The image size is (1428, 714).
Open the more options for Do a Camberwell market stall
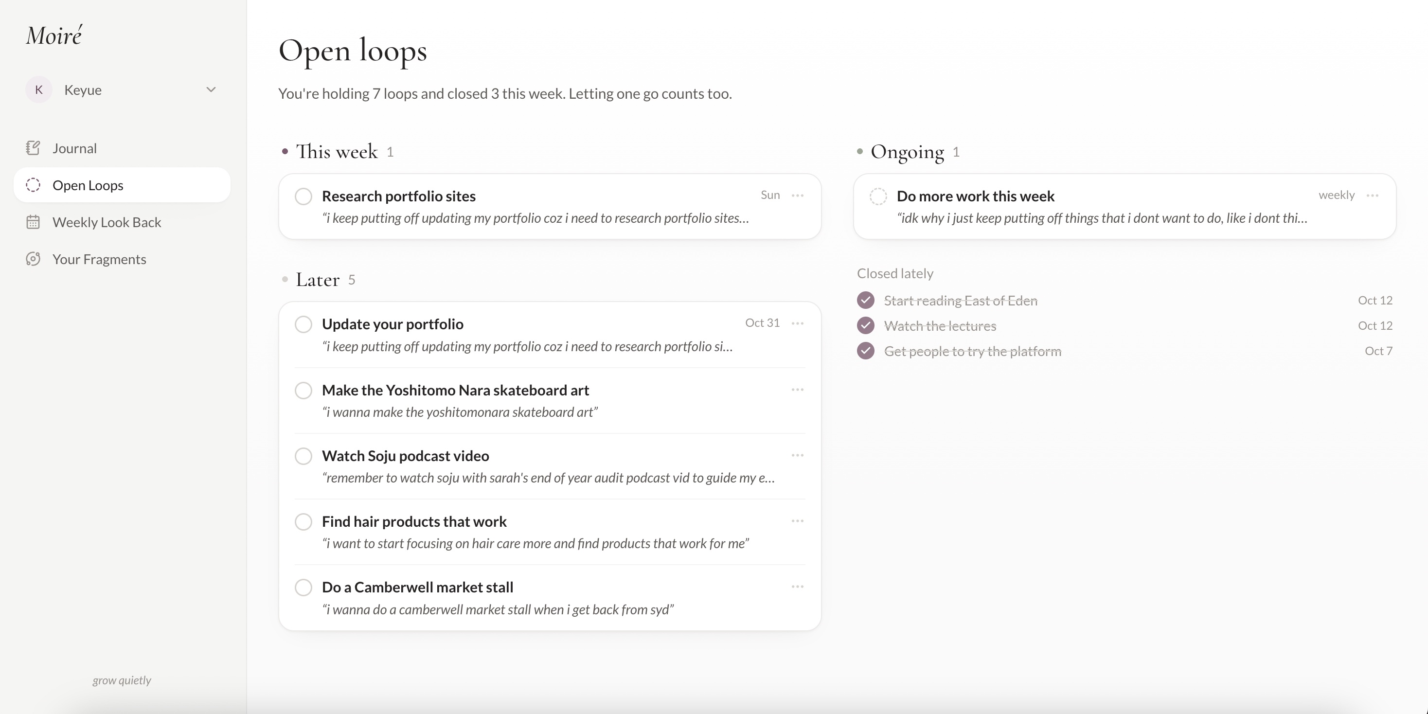797,587
